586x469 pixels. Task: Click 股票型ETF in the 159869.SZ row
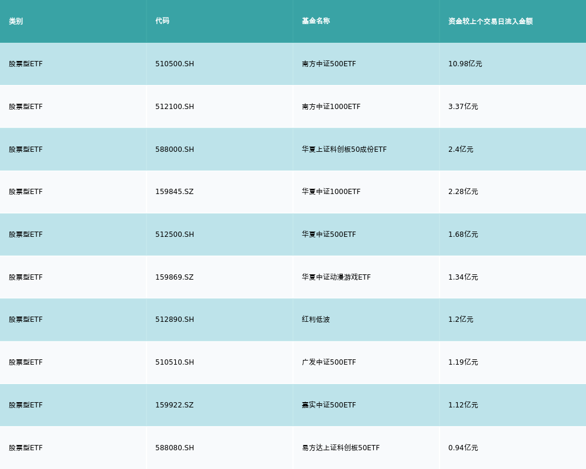pyautogui.click(x=26, y=277)
